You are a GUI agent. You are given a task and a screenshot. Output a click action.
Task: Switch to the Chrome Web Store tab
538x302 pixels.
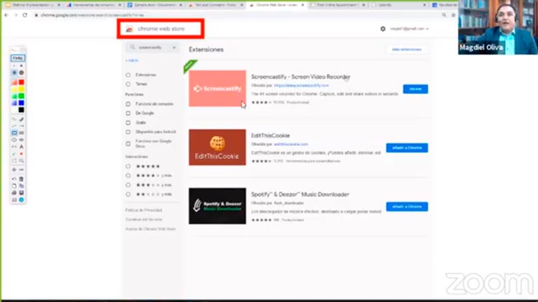click(x=277, y=5)
